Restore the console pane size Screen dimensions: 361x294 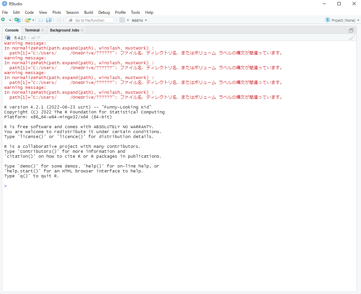point(351,30)
